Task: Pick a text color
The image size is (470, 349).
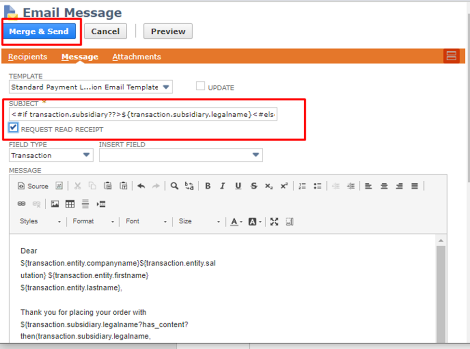Action: coord(236,222)
